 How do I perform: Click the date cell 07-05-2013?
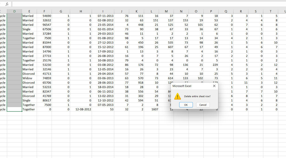coord(103,105)
